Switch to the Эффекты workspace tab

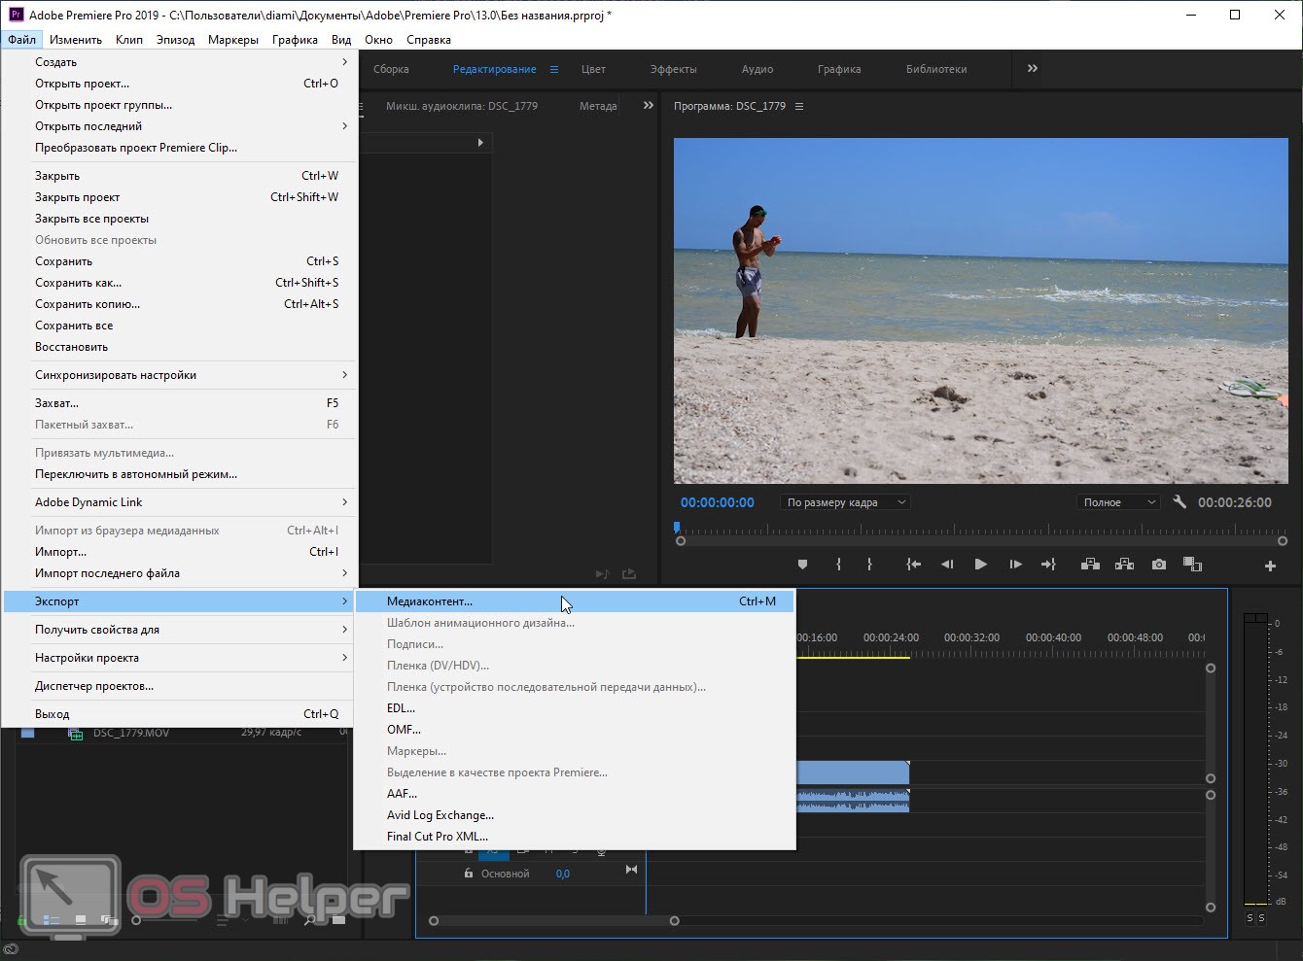pyautogui.click(x=673, y=69)
